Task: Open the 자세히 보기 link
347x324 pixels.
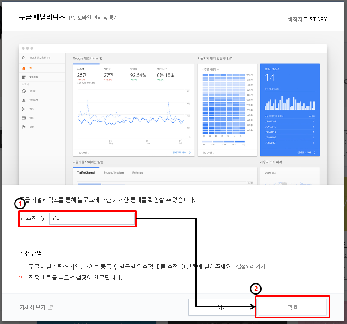Action: click(32, 307)
